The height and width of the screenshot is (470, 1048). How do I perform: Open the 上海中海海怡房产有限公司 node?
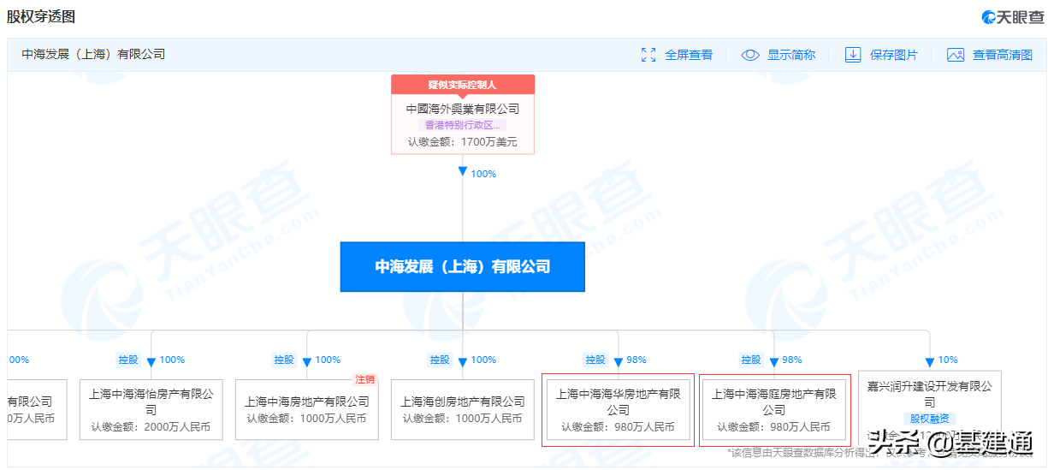[x=151, y=410]
